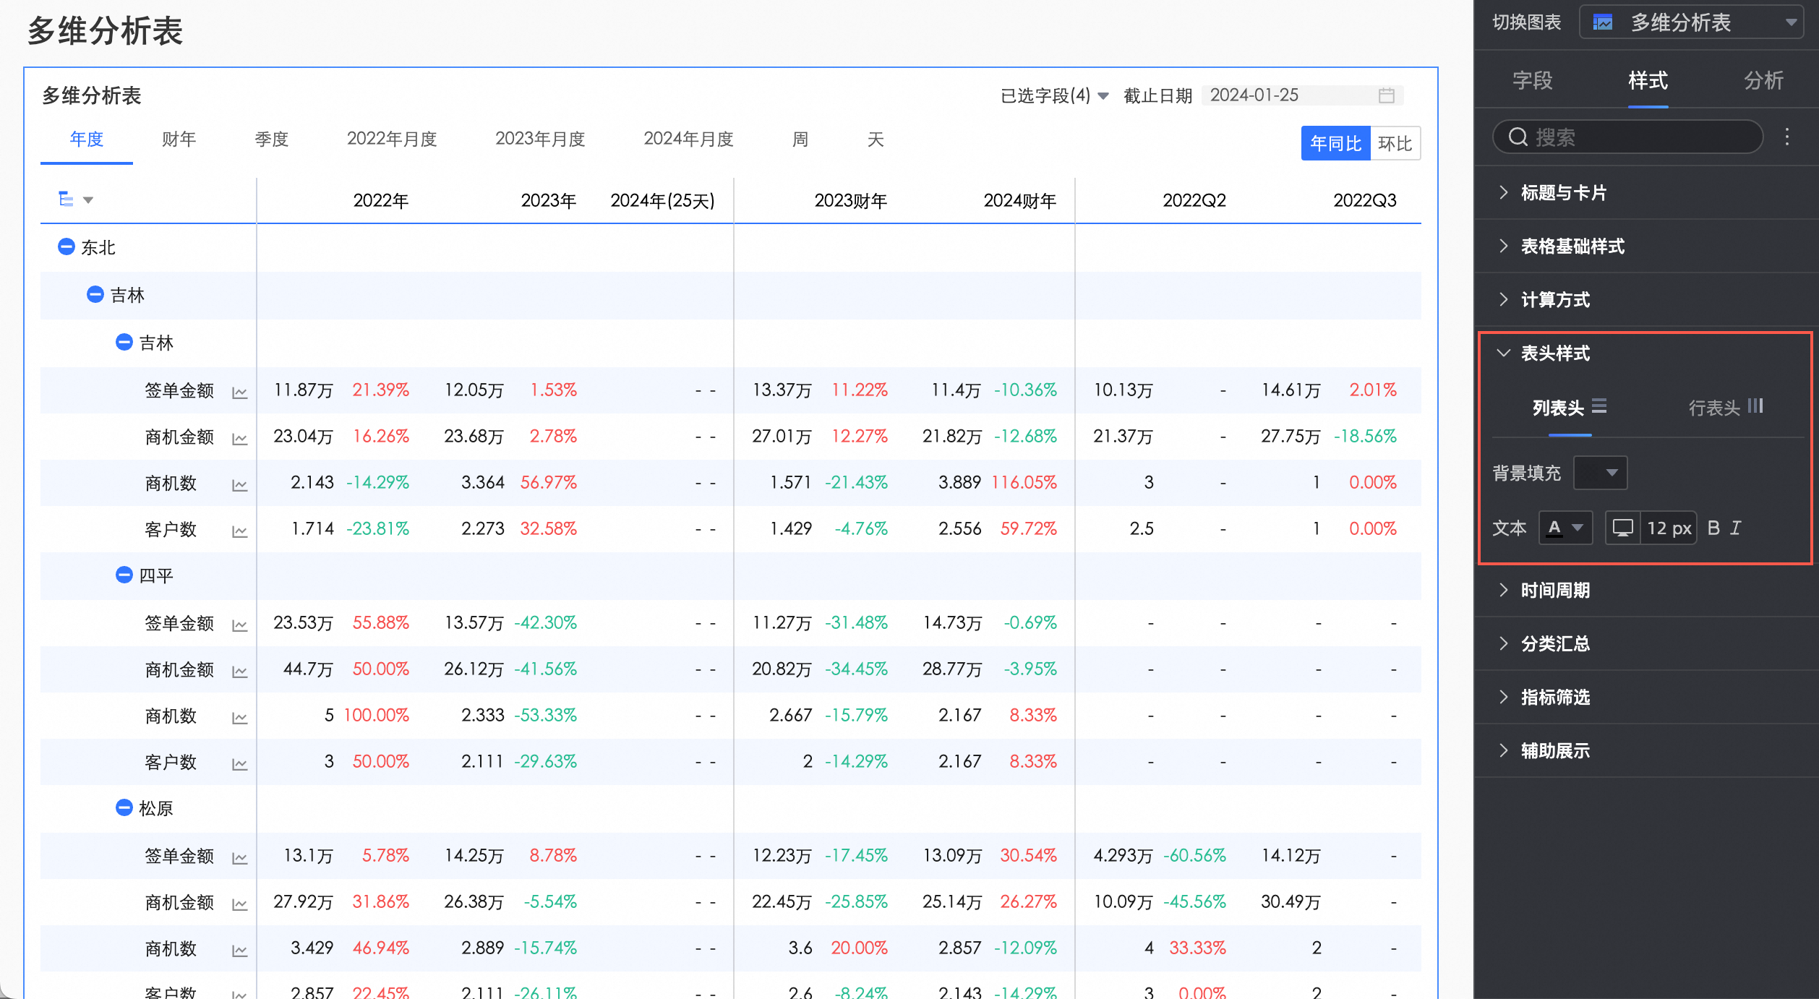Click the 搜索 search field
The image size is (1819, 999).
click(x=1627, y=137)
